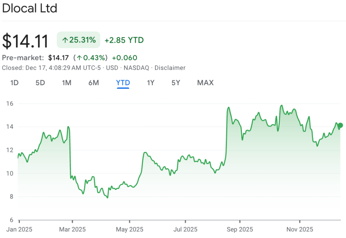Switch to the 1D time range
346x238 pixels.
point(14,82)
